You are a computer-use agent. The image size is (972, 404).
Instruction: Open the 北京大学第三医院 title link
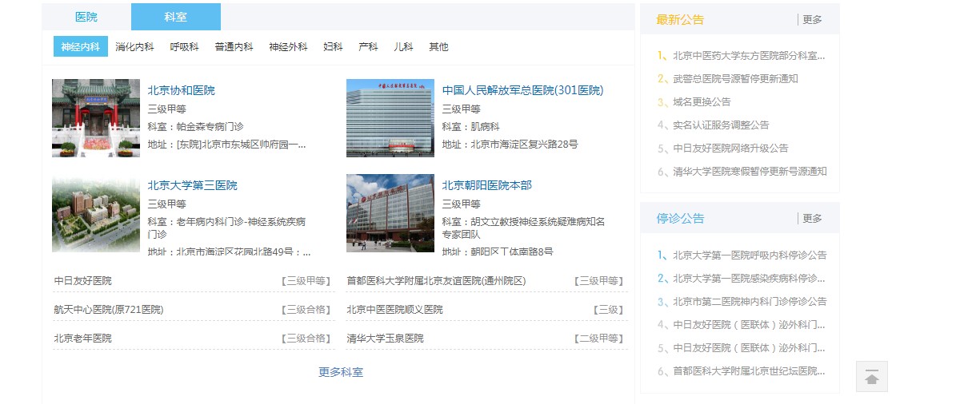pos(192,185)
